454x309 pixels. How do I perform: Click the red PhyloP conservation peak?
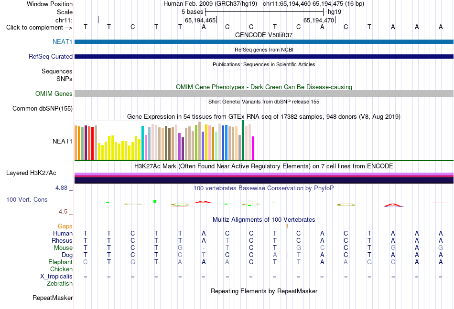pyautogui.click(x=203, y=202)
